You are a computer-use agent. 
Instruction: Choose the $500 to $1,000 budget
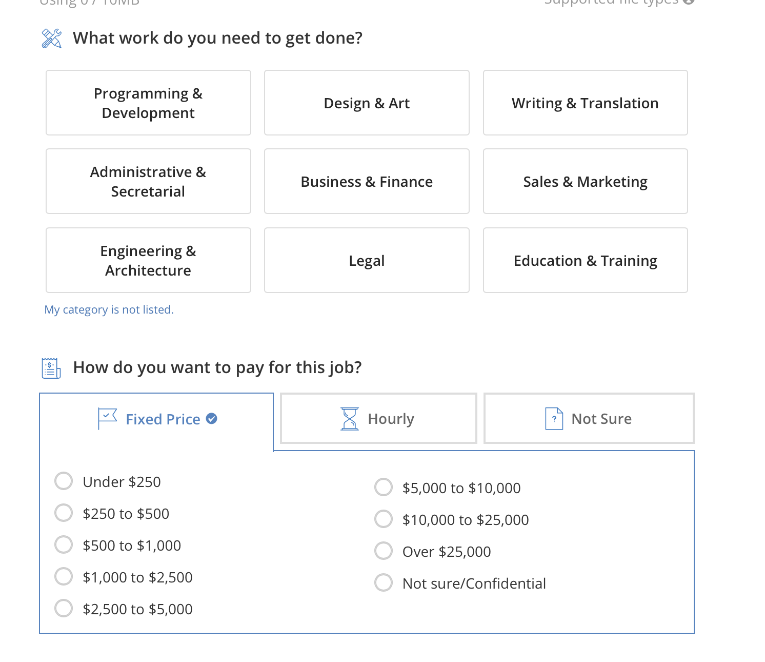click(x=64, y=545)
